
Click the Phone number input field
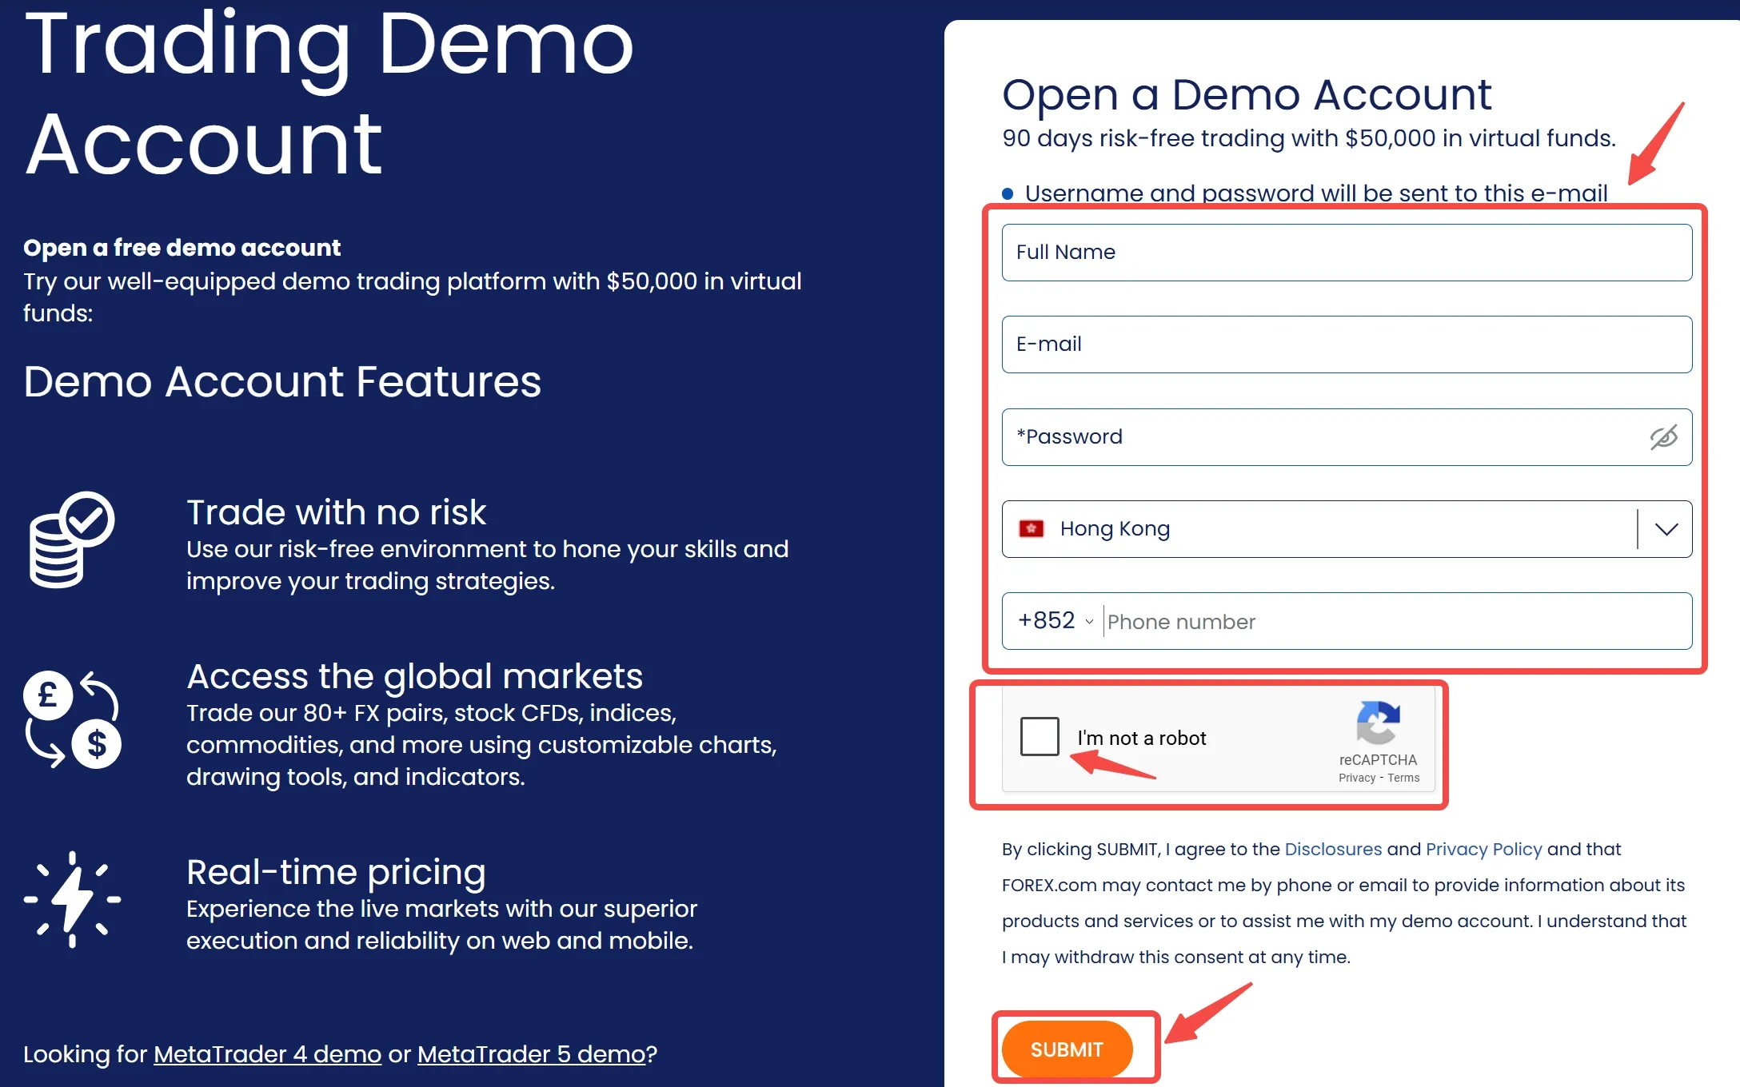coord(1395,622)
